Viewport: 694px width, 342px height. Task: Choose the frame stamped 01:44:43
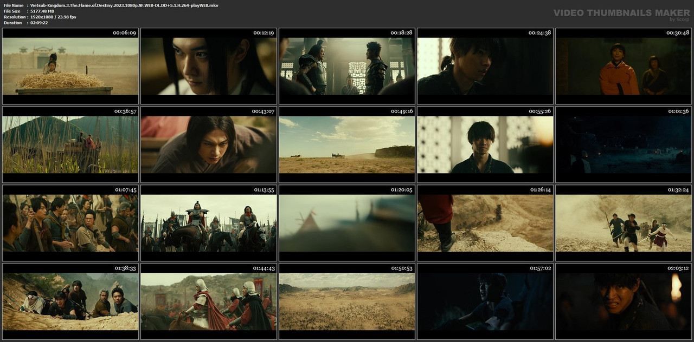pyautogui.click(x=209, y=301)
